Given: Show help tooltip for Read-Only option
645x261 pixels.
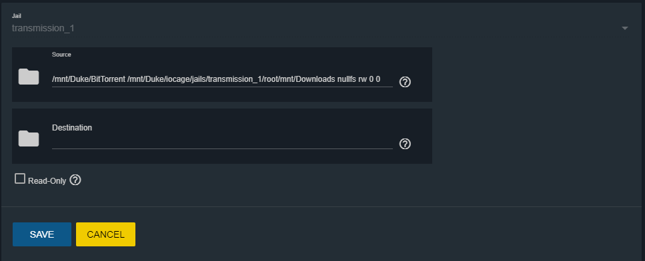Looking at the screenshot, I should 75,180.
